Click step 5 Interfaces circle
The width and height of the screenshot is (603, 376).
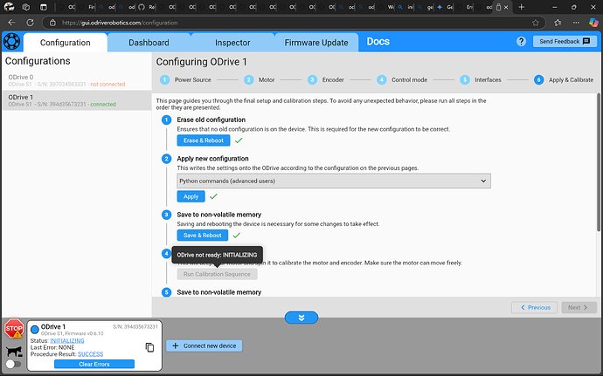click(x=465, y=80)
